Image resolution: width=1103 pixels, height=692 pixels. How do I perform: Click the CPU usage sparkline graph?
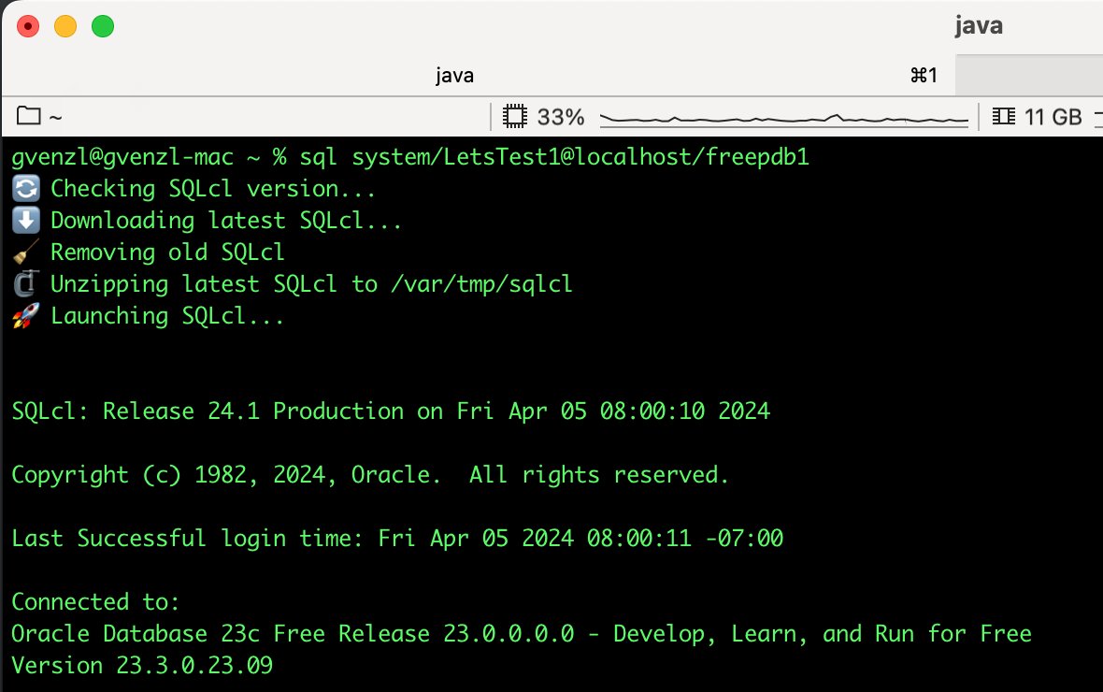(x=784, y=119)
